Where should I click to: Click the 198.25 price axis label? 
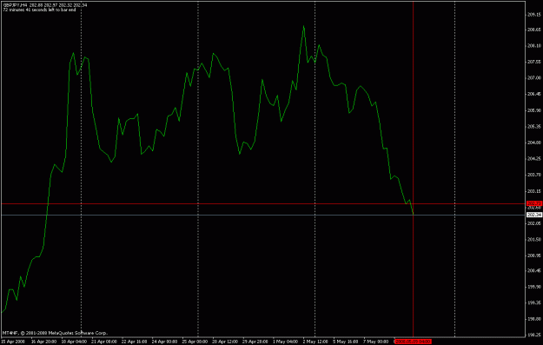(534, 335)
